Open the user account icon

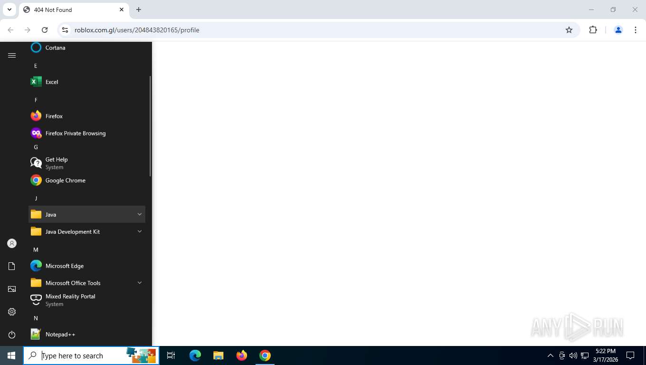(x=12, y=243)
